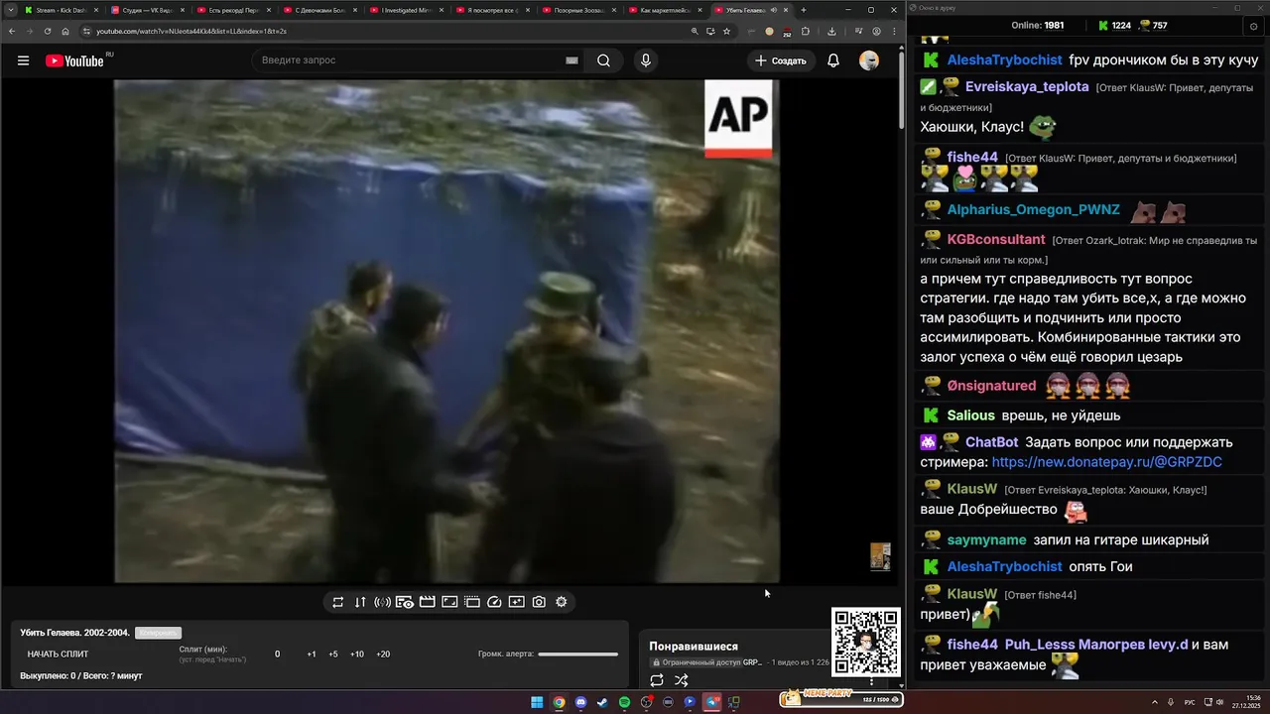This screenshot has height=714, width=1270.
Task: Open donatepay link in ChatBot message
Action: tap(1107, 462)
